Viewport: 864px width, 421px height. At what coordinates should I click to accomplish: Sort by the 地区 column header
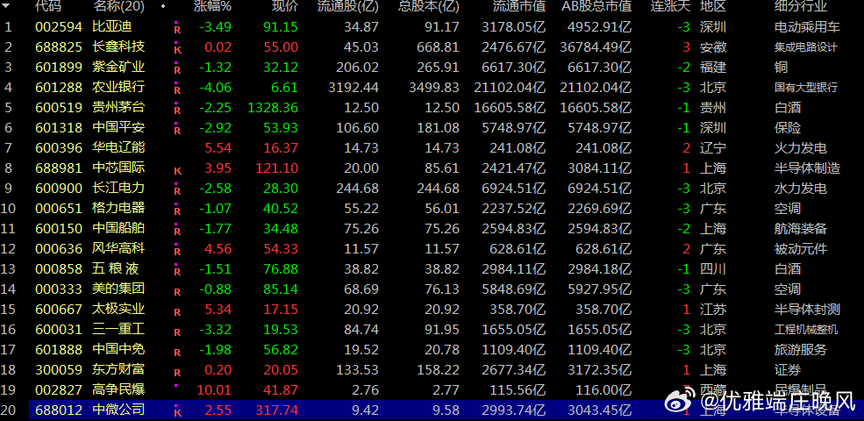click(712, 7)
